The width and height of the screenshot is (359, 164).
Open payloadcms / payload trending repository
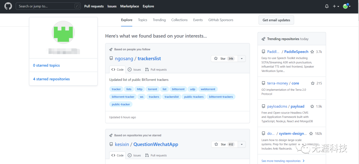coord(286,106)
